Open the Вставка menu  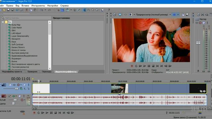(x=25, y=6)
